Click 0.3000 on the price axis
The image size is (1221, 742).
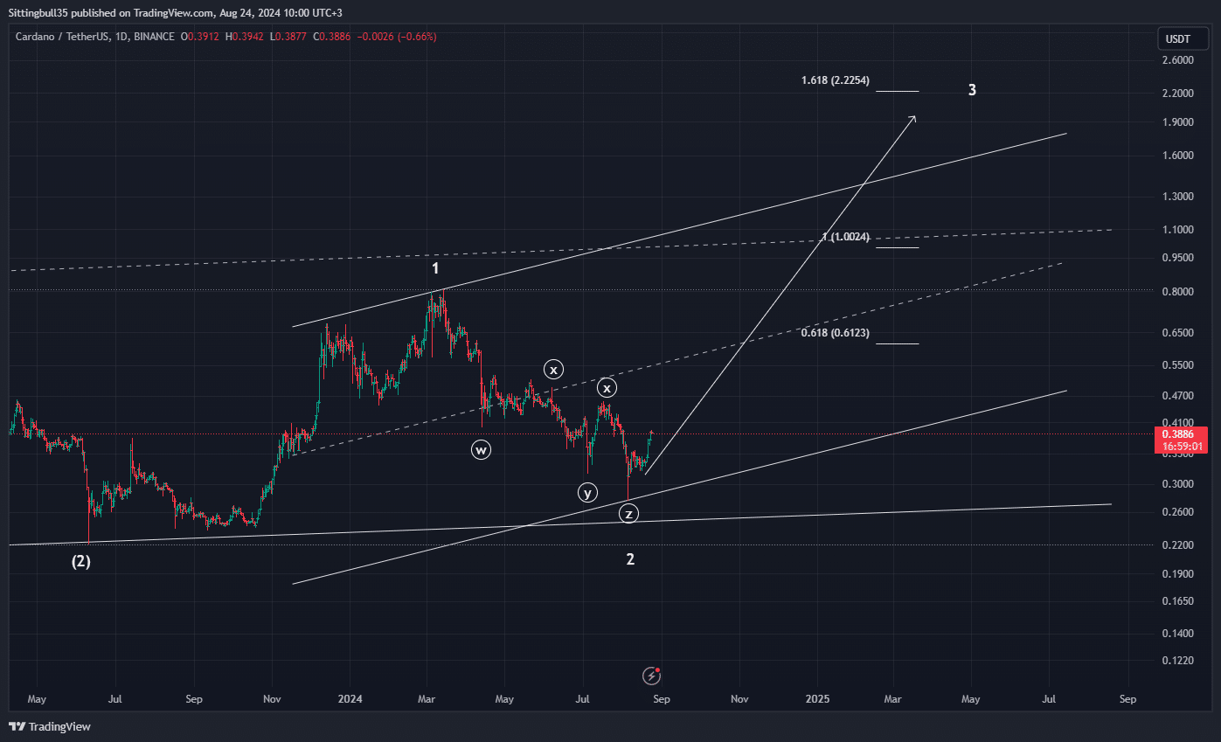pos(1180,484)
